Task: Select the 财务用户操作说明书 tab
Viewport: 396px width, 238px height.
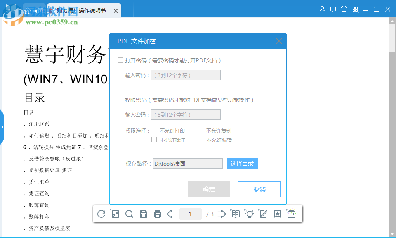Action: [80, 10]
